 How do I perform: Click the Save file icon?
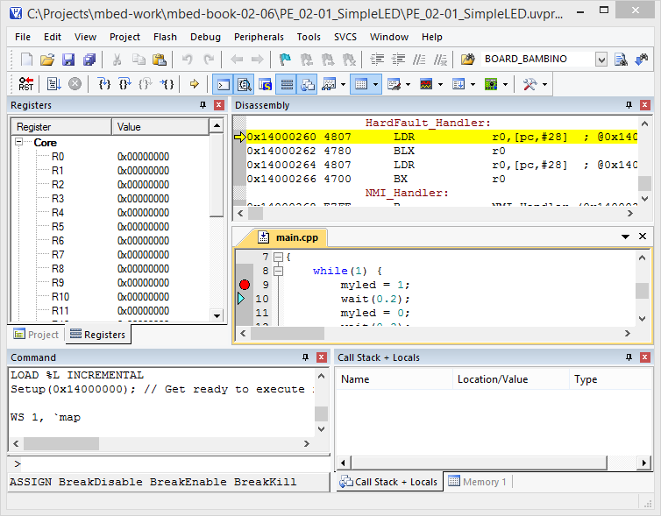coord(68,60)
